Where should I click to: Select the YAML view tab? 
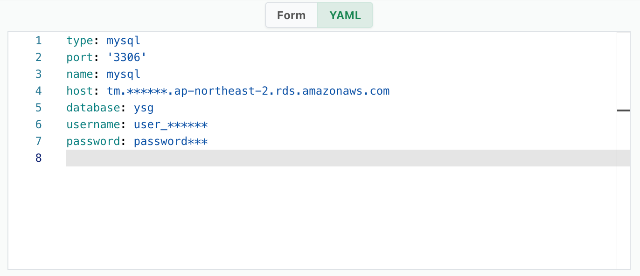click(x=345, y=15)
